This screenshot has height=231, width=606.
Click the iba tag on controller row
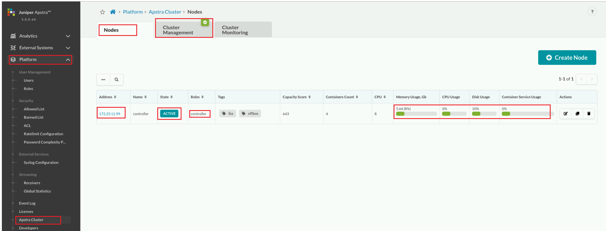click(x=228, y=113)
